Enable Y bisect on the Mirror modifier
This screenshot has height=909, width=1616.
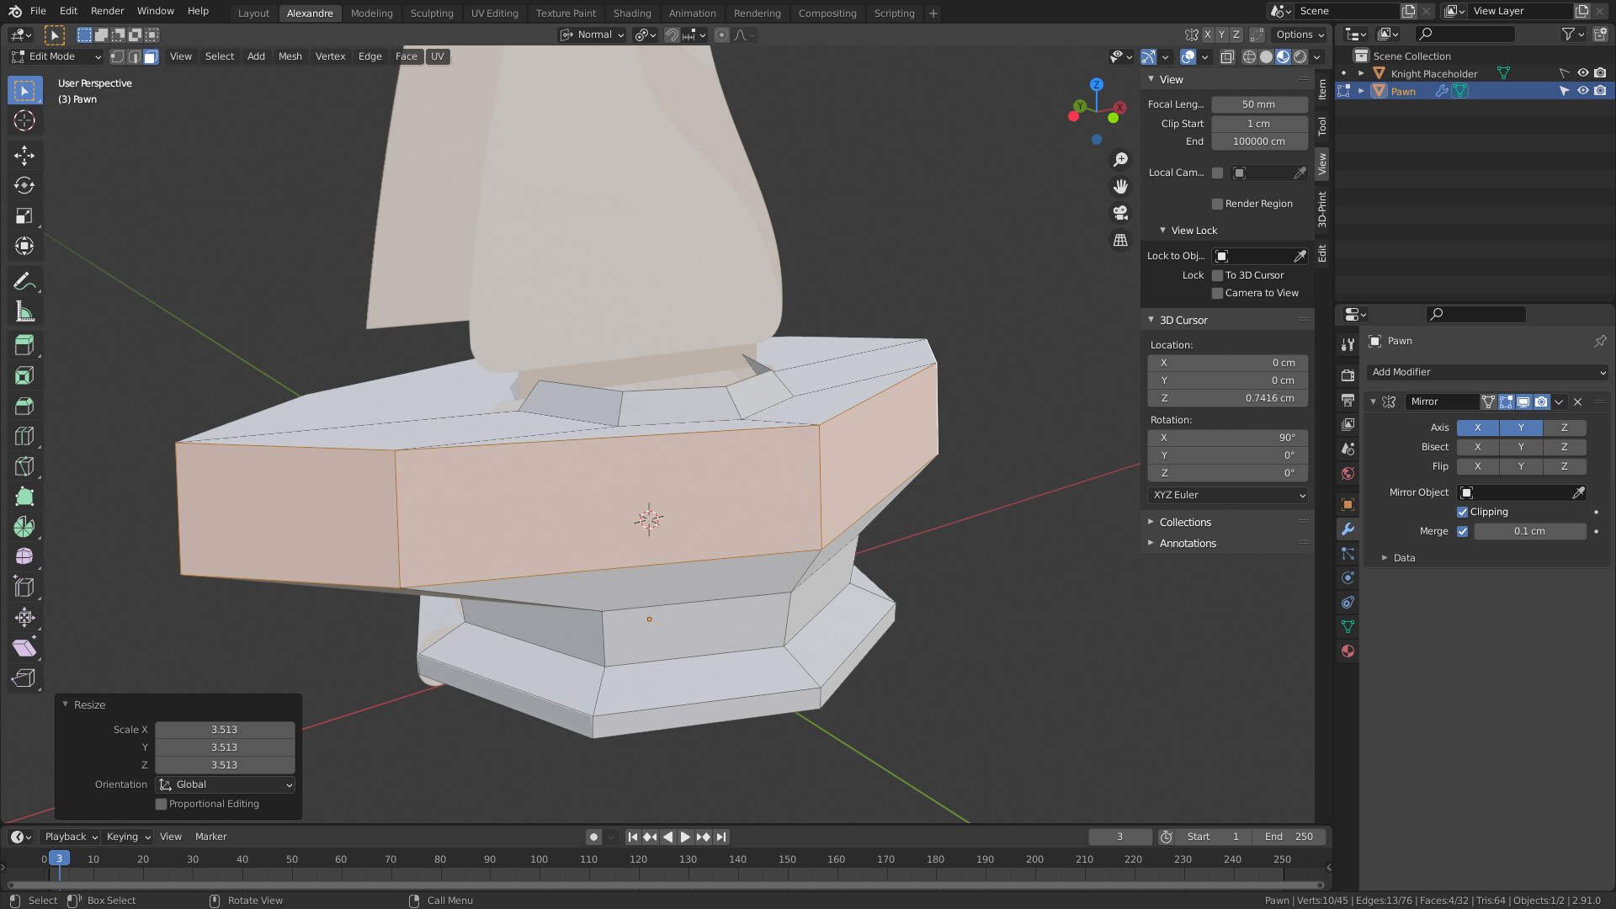[x=1521, y=447]
